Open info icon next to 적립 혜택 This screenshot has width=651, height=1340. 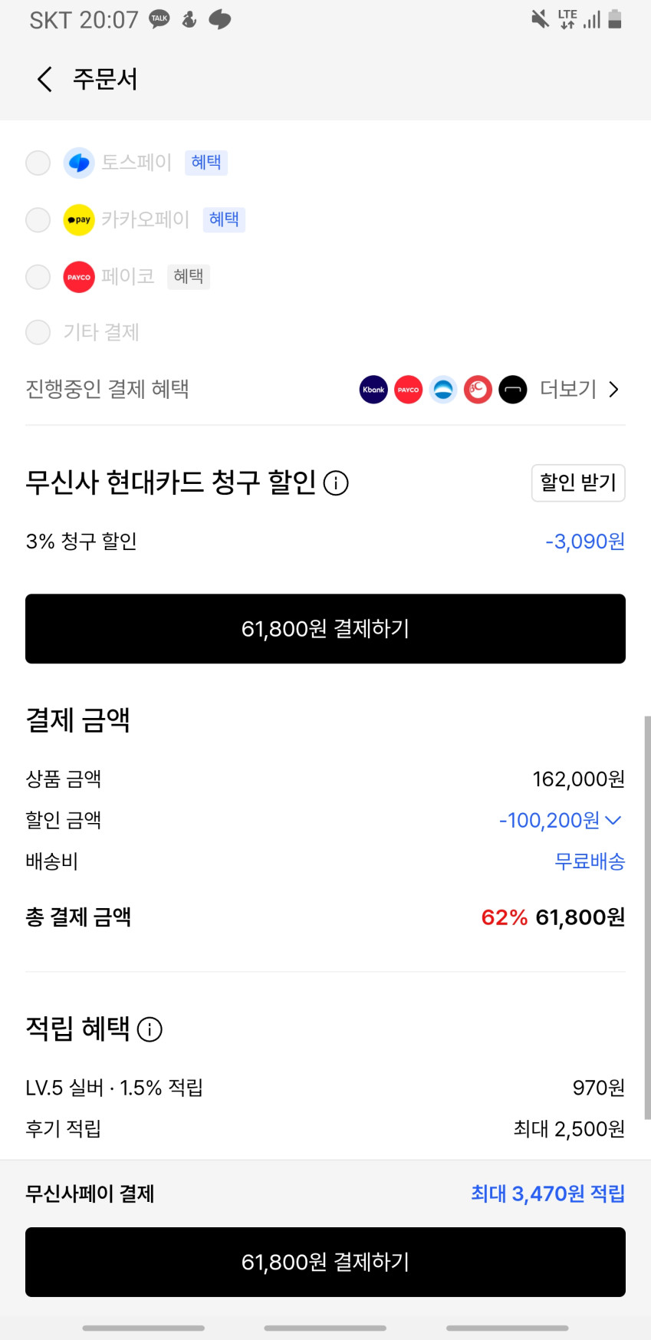(150, 1029)
